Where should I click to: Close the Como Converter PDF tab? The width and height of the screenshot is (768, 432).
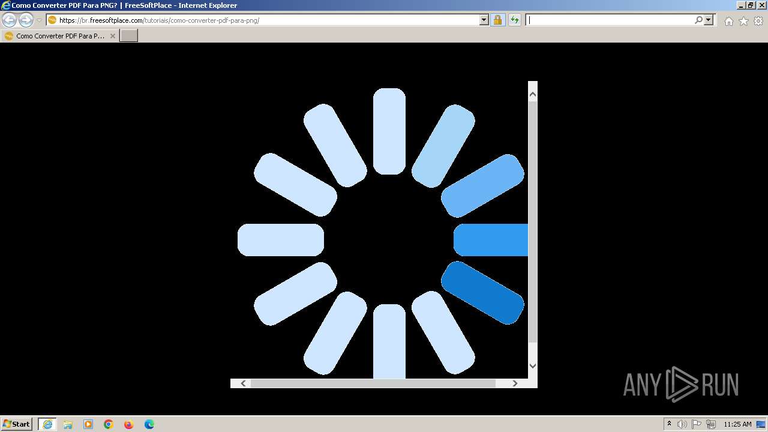click(112, 36)
